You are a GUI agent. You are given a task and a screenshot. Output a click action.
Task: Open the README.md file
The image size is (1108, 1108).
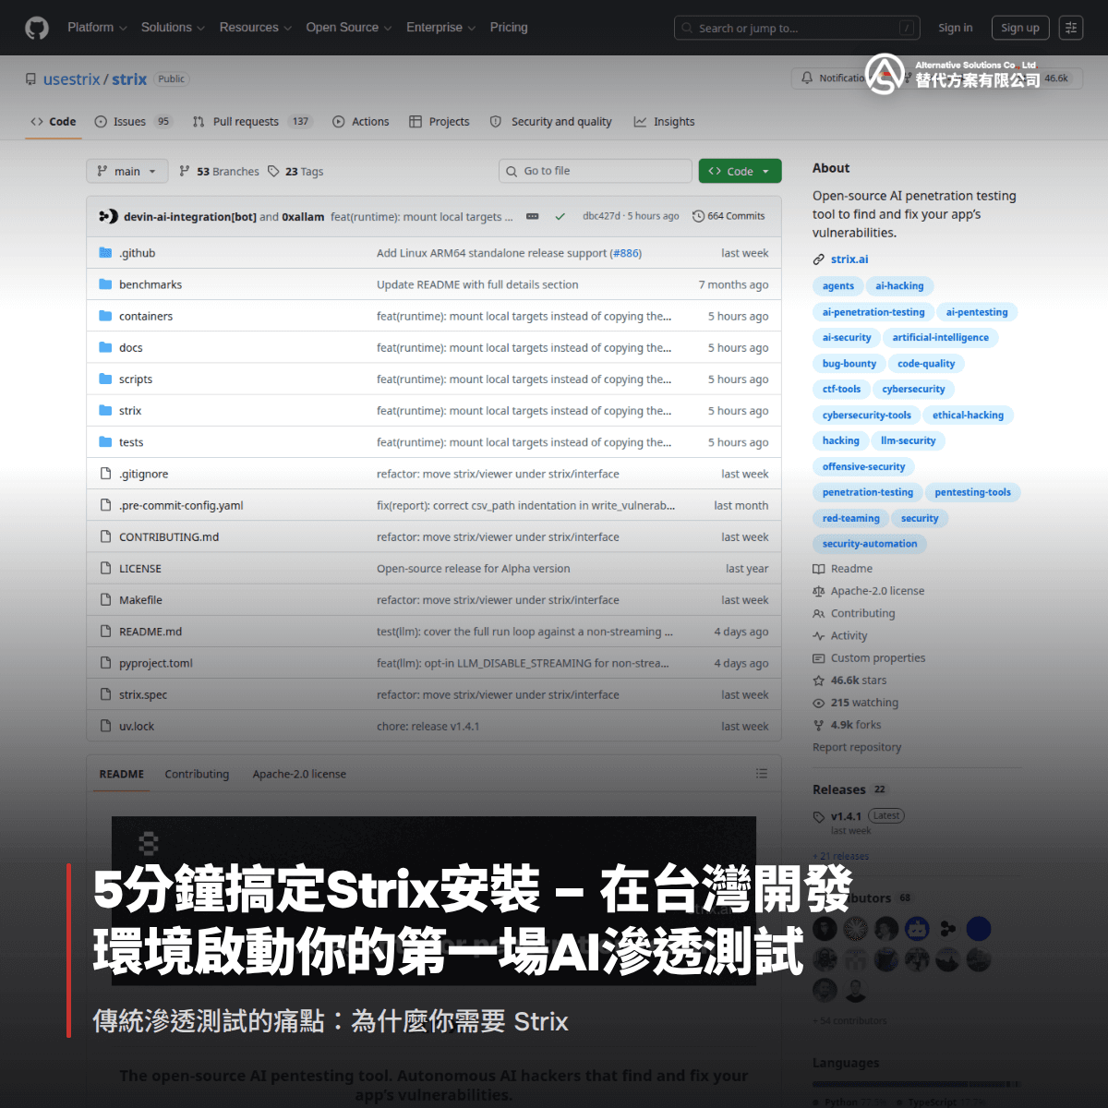(x=151, y=632)
